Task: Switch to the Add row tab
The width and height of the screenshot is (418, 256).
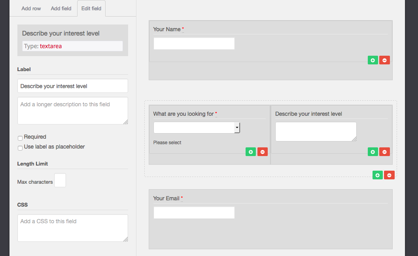Action: pos(31,9)
